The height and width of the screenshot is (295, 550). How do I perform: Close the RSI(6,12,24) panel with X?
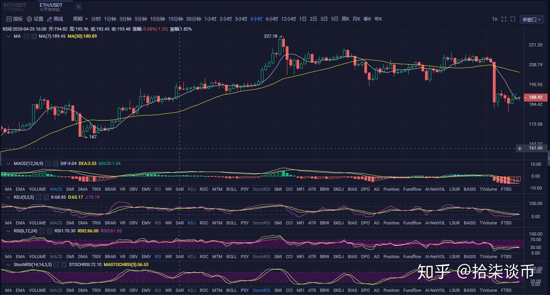pyautogui.click(x=49, y=231)
